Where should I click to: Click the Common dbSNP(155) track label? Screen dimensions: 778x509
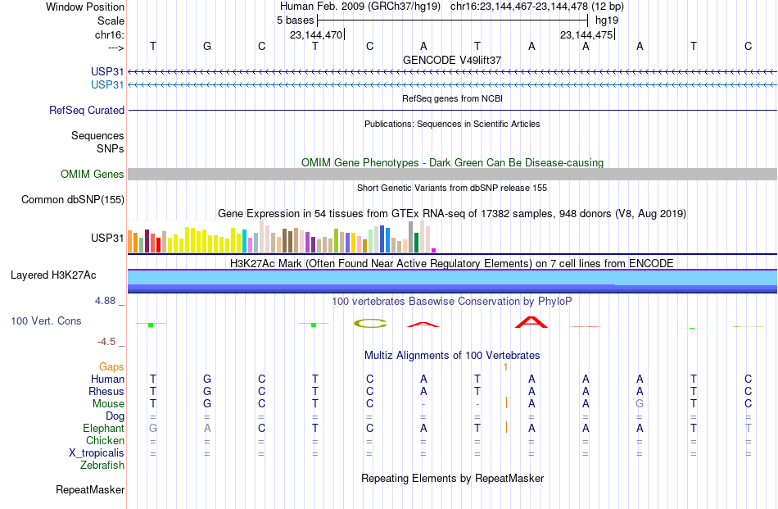(x=73, y=200)
